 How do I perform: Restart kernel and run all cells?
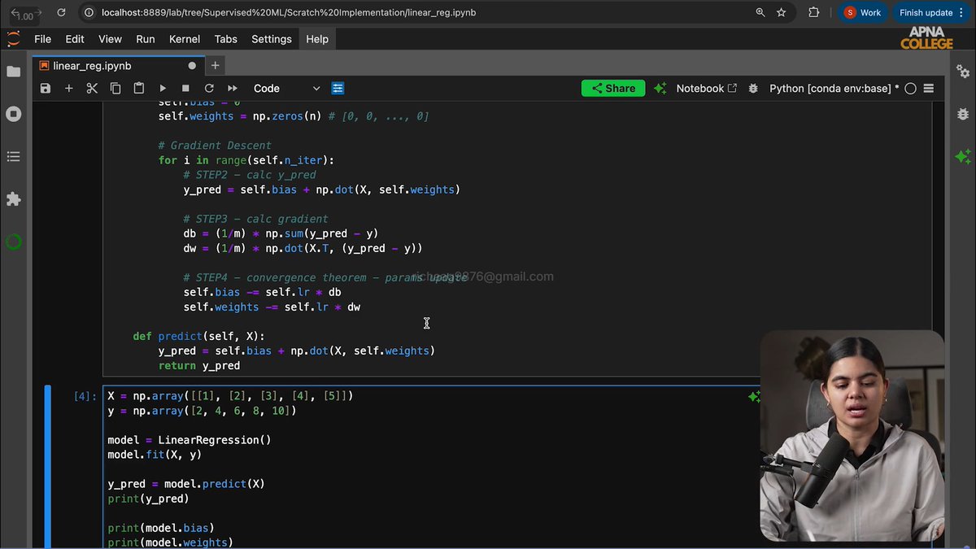pyautogui.click(x=233, y=89)
